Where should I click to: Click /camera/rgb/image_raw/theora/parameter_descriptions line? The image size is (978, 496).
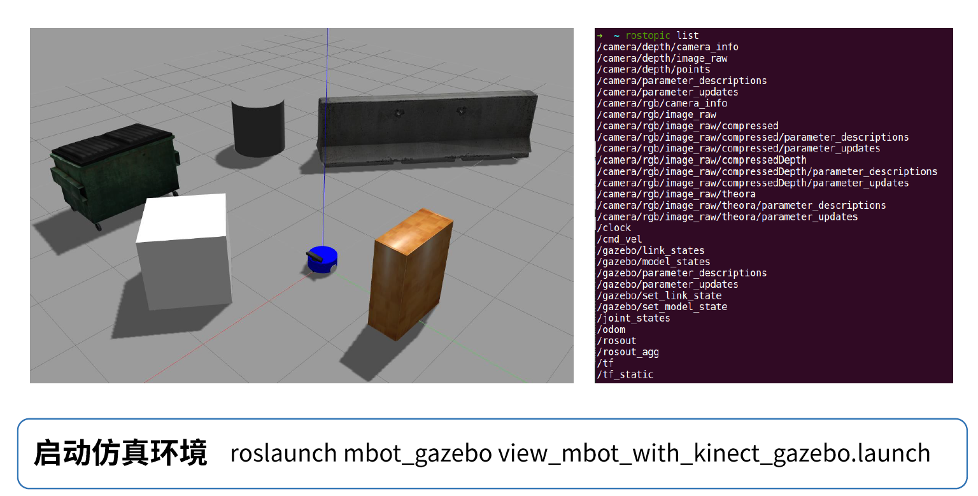pos(741,205)
